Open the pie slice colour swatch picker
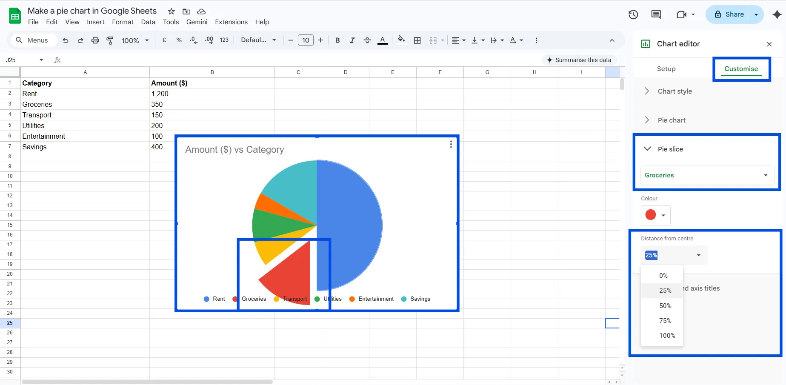This screenshot has width=786, height=385. pos(655,215)
